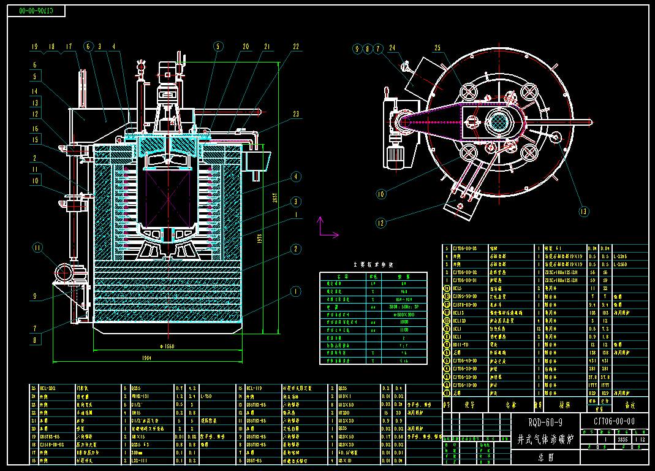Select the 'CJ706-10-00' code cell in the parts list
This screenshot has height=471, width=655.
(x=469, y=385)
